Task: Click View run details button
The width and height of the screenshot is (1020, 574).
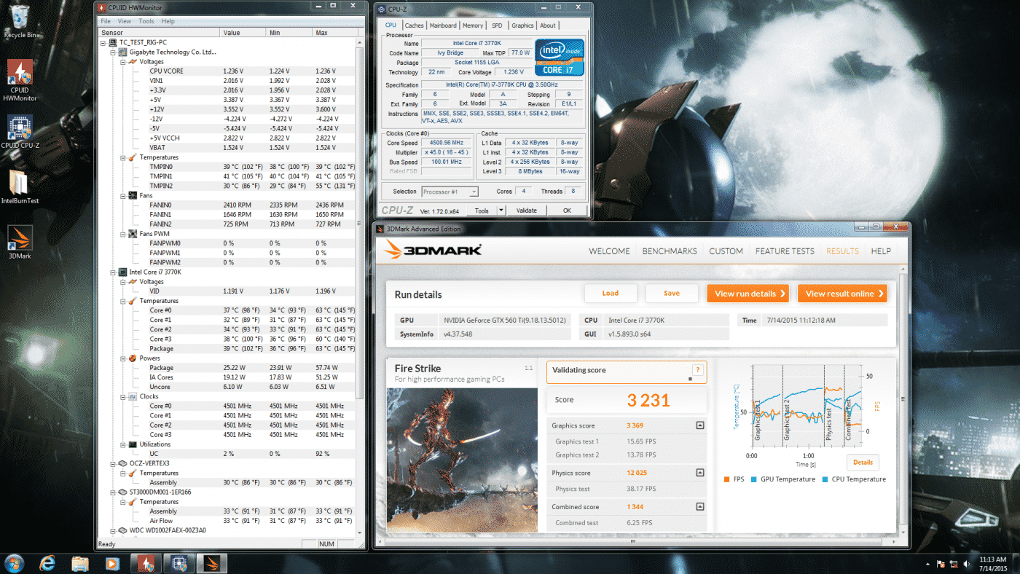Action: pos(748,294)
